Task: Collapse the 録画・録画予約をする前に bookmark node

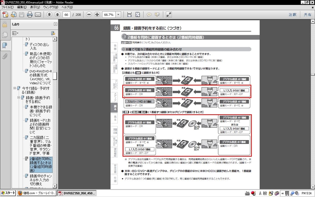Action: point(18,98)
